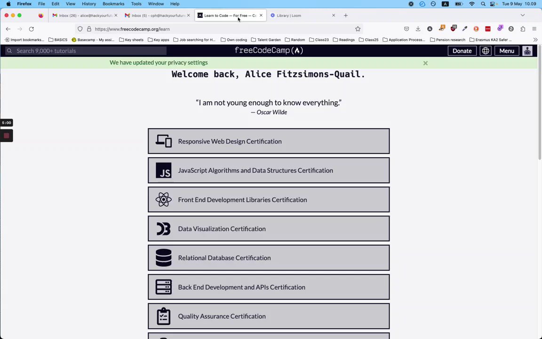Viewport: 542px width, 339px height.
Task: Open Responsive Web Design Certification
Action: [x=269, y=141]
